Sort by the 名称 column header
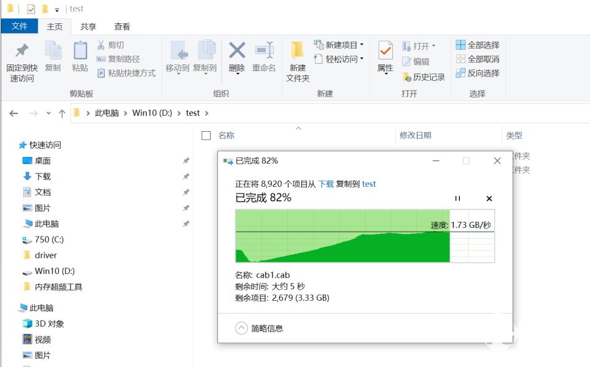Image resolution: width=590 pixels, height=367 pixels. [x=226, y=135]
